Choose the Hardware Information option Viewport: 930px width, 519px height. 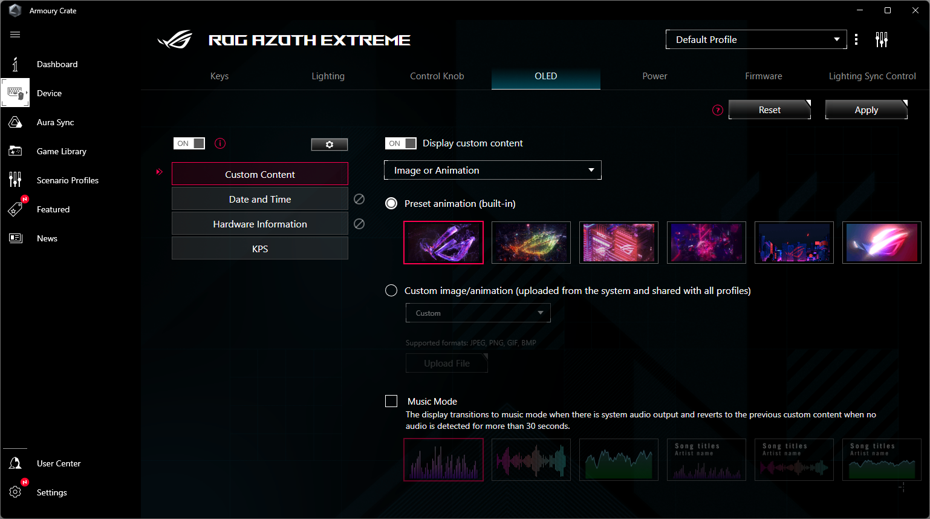(260, 224)
